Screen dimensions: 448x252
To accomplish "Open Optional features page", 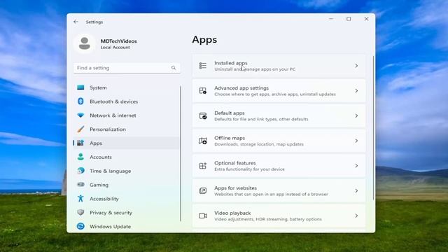I will [x=279, y=166].
